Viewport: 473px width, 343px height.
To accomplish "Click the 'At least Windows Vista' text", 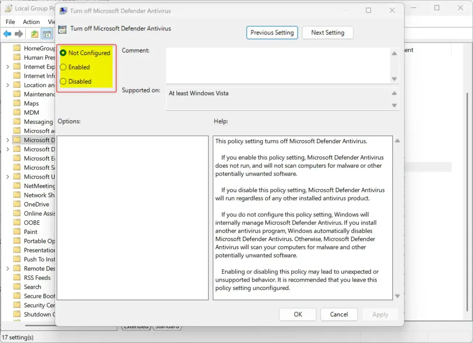I will pyautogui.click(x=199, y=93).
